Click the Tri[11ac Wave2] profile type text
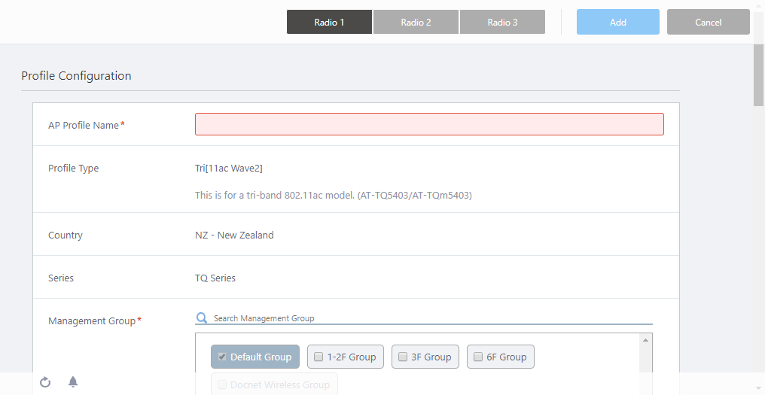 pyautogui.click(x=229, y=169)
